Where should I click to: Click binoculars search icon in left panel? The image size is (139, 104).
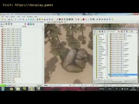pos(6,24)
